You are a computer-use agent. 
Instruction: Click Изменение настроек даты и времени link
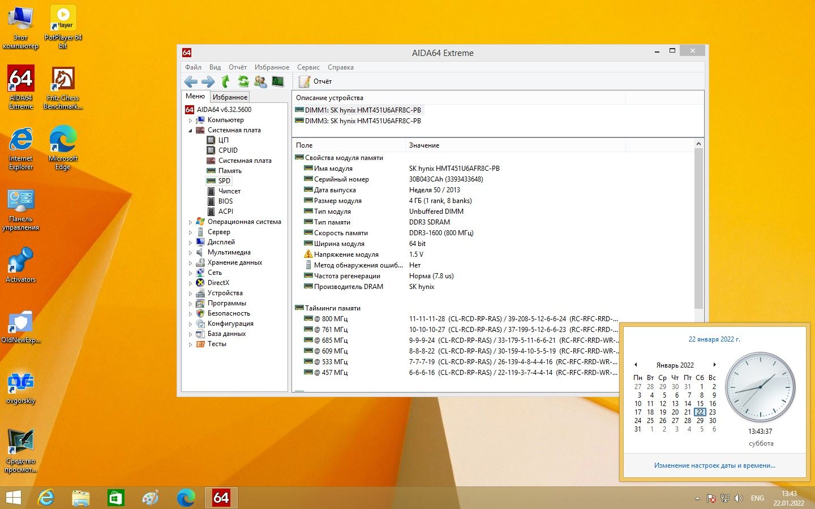coord(714,465)
